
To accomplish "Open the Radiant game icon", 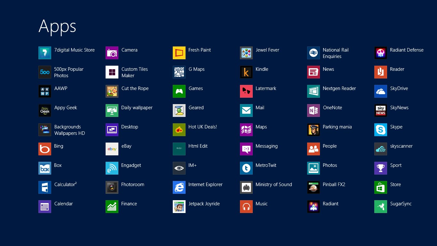I will click(314, 207).
